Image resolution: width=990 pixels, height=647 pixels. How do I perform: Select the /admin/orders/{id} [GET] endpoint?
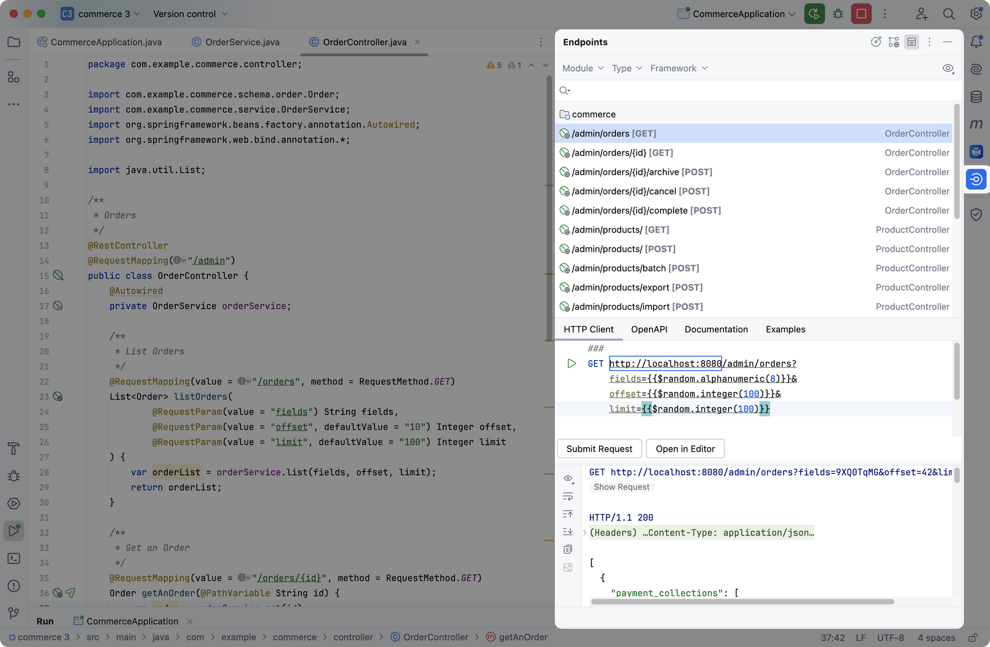(x=754, y=153)
